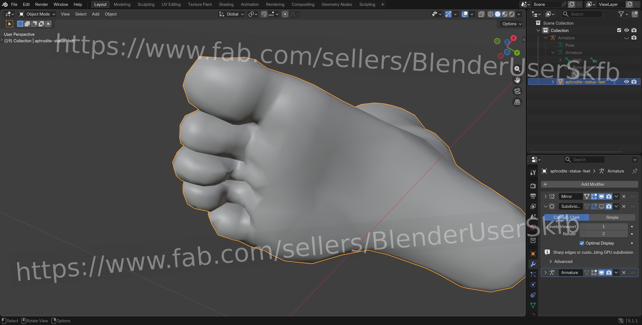The height and width of the screenshot is (325, 642).
Task: Select rendered viewport shading
Action: coord(511,14)
